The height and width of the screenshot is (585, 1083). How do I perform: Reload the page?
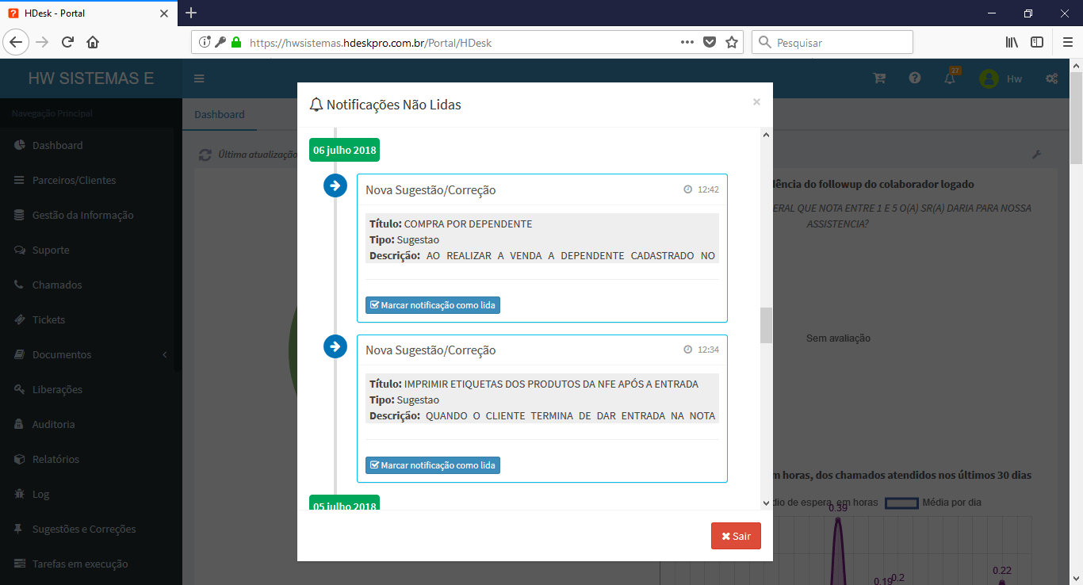67,42
